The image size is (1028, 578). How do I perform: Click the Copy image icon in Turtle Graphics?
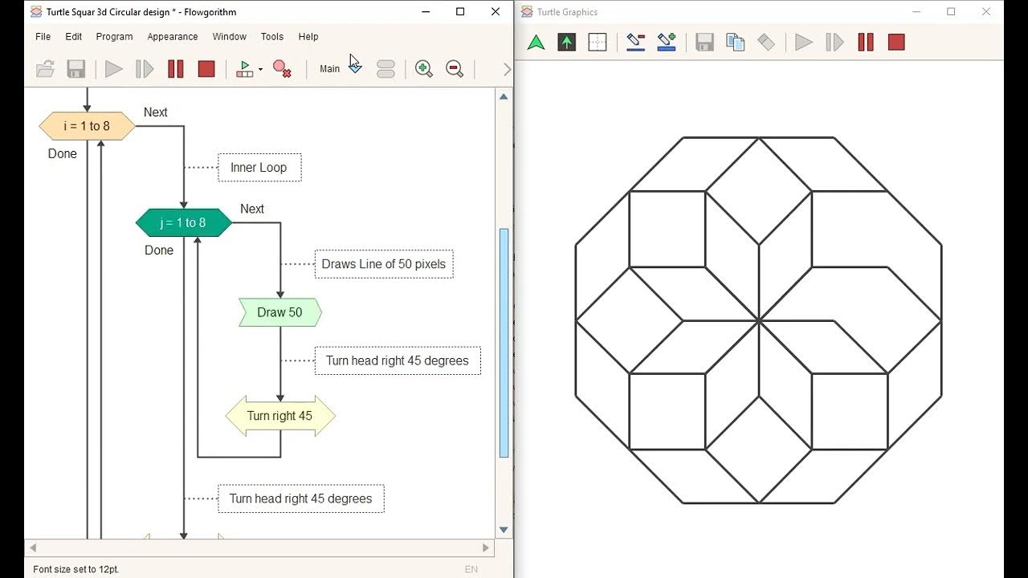click(736, 43)
